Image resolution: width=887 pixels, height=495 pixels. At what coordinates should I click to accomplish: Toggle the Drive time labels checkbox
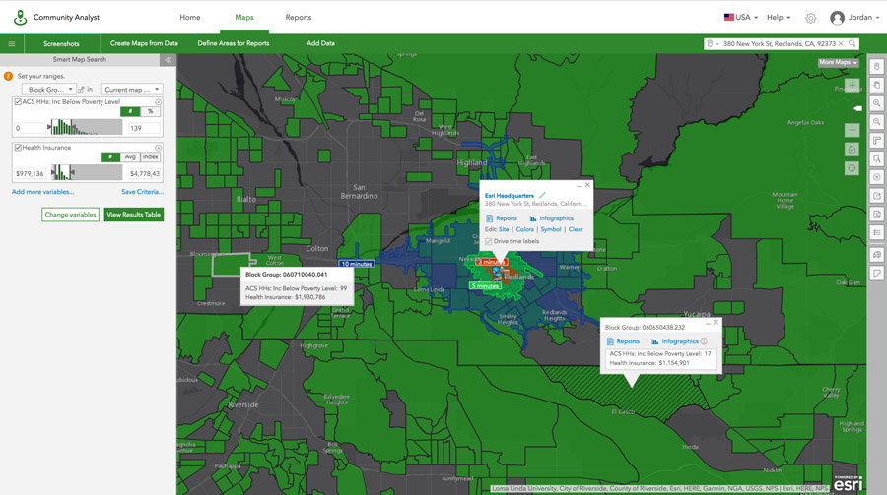coord(488,241)
